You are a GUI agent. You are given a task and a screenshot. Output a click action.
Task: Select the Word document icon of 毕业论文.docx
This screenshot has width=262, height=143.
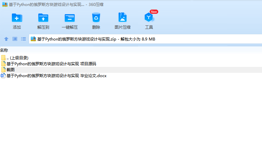3,76
